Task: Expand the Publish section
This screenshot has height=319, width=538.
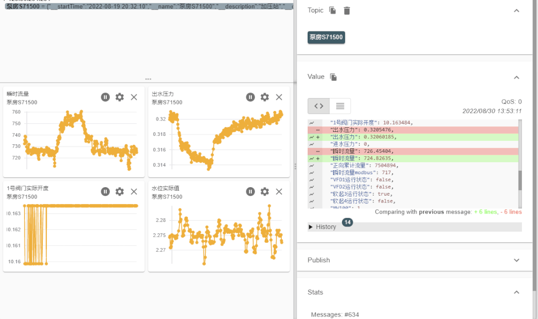Action: (x=517, y=260)
